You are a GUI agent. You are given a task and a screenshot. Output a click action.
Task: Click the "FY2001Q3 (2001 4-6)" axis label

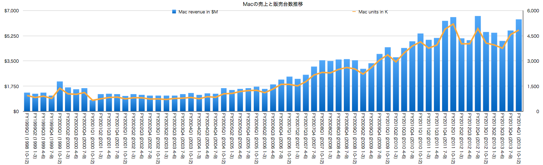(x=109, y=135)
